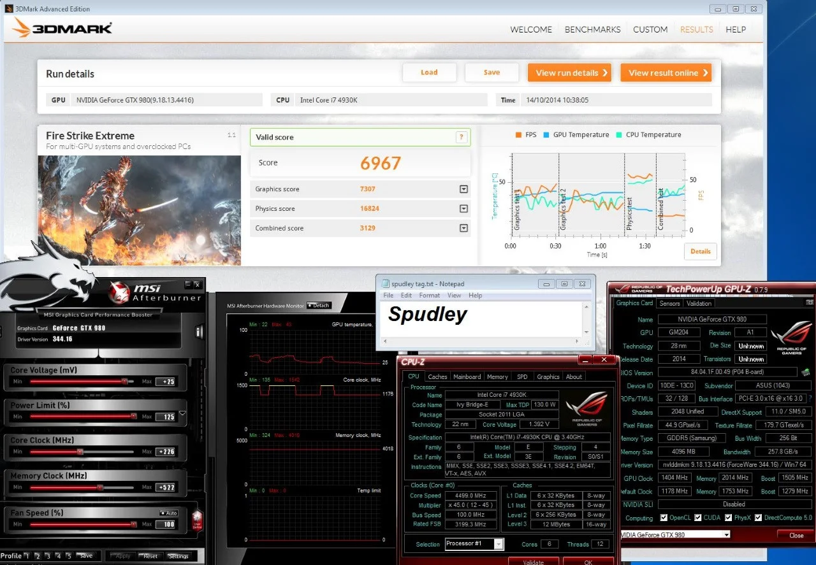Click the Bus Interface question mark in GPU-Z
This screenshot has height=565, width=816.
(x=811, y=399)
